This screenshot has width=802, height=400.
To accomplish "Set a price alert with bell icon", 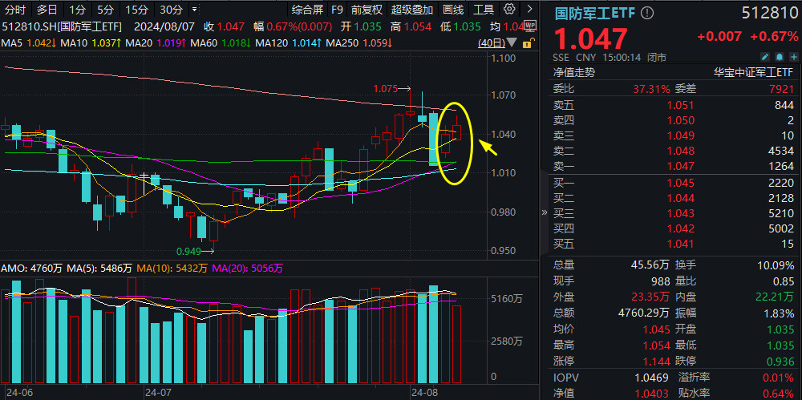I will (779, 58).
